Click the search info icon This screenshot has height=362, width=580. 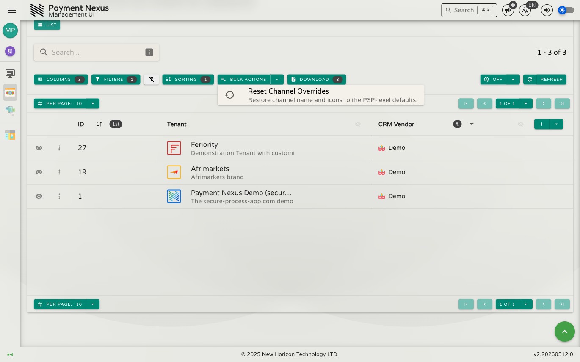coord(149,52)
